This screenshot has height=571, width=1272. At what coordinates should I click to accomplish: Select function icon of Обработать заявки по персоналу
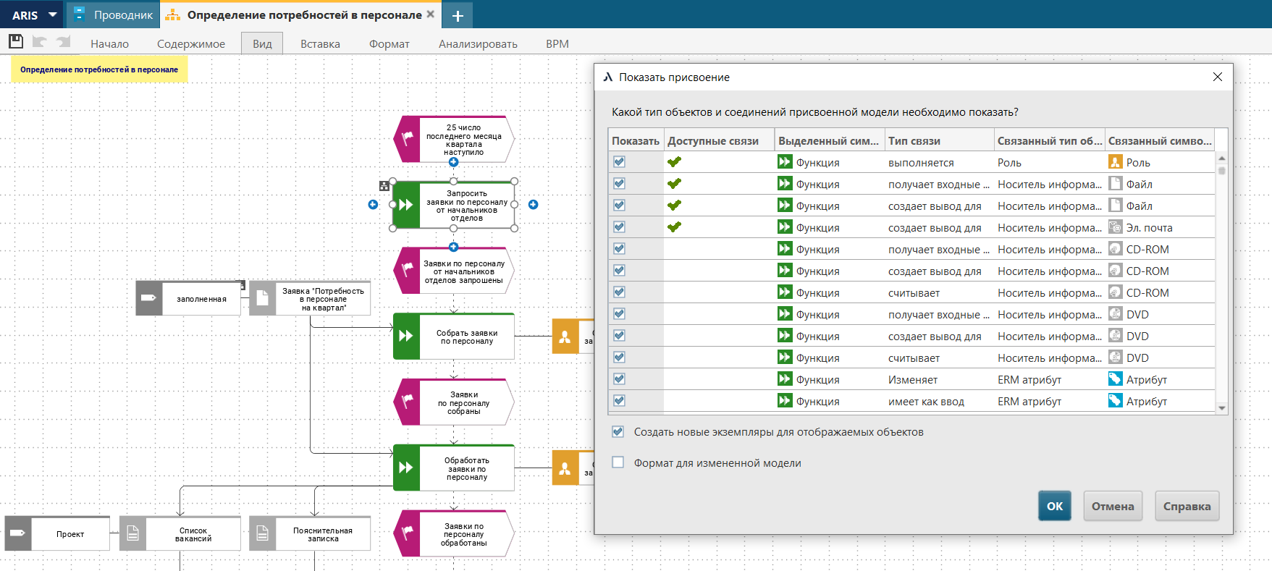click(406, 468)
